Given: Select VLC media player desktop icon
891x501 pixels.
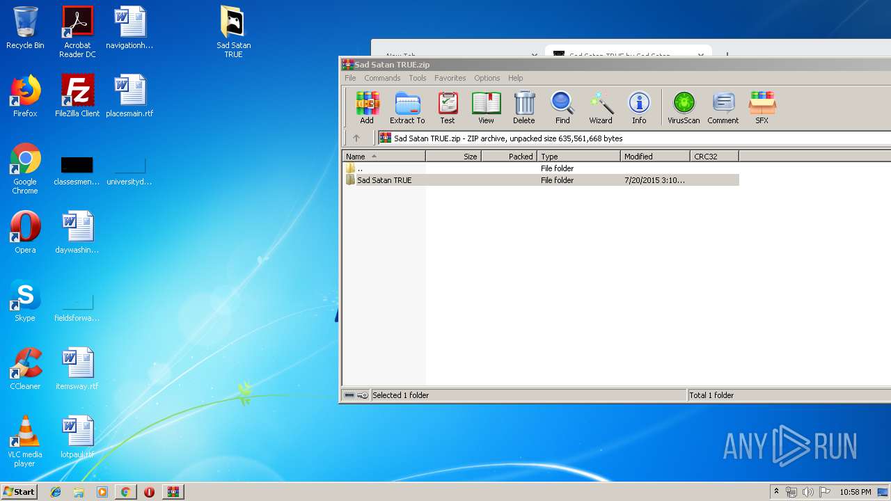Looking at the screenshot, I should click(25, 441).
